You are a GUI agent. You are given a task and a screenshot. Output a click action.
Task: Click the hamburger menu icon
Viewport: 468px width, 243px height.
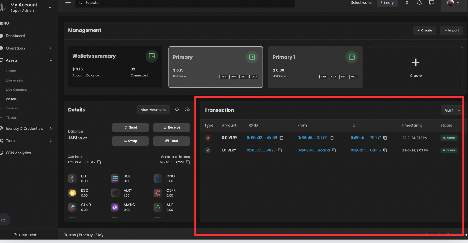point(68,3)
